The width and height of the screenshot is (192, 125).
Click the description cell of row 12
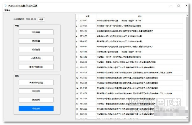140,78
